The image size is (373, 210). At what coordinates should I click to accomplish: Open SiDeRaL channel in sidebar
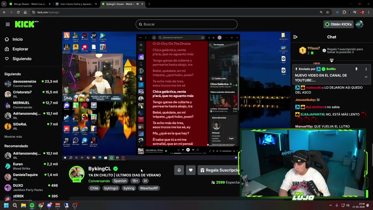pyautogui.click(x=31, y=126)
